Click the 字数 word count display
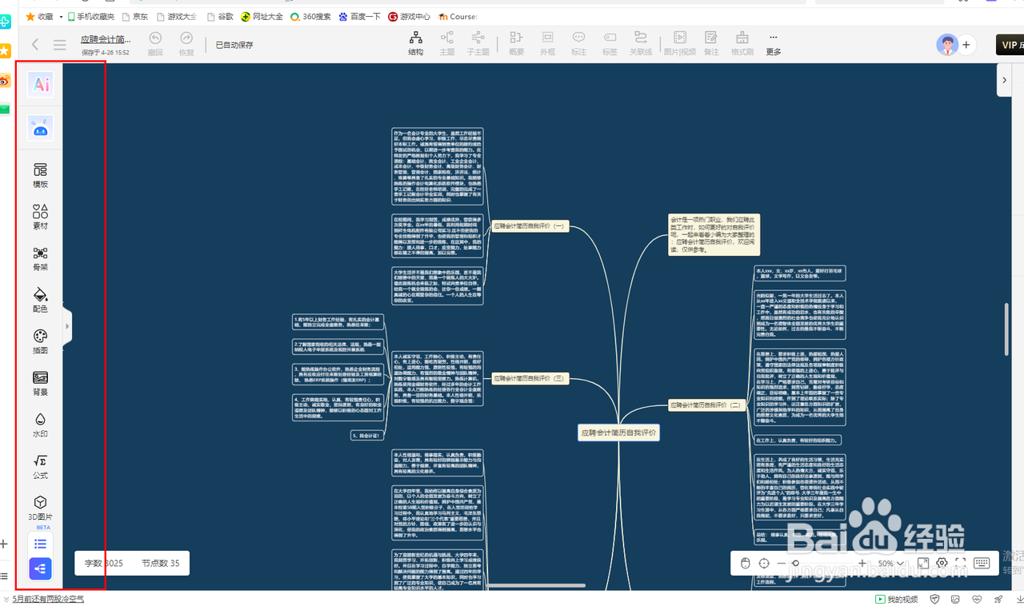1024x606 pixels. click(x=104, y=564)
